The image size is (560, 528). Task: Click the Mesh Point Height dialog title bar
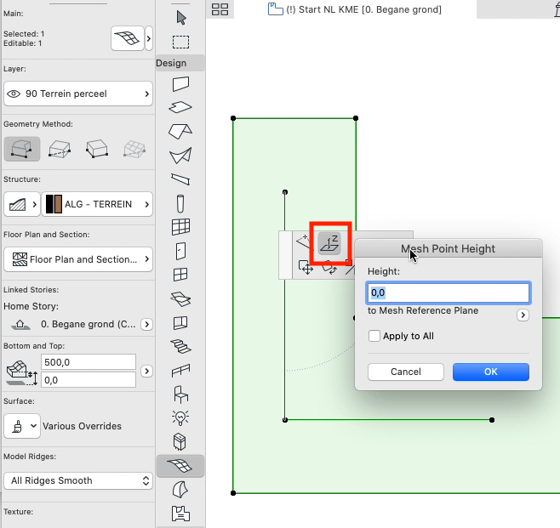(x=449, y=248)
